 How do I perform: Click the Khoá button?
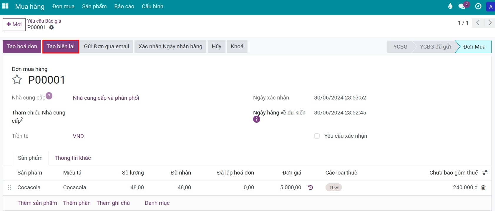[237, 46]
